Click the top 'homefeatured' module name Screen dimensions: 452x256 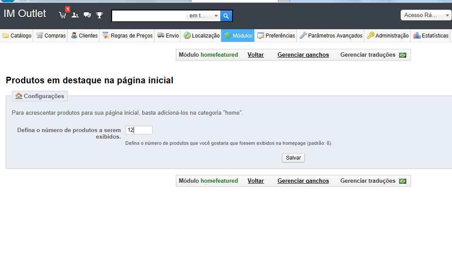(x=219, y=55)
